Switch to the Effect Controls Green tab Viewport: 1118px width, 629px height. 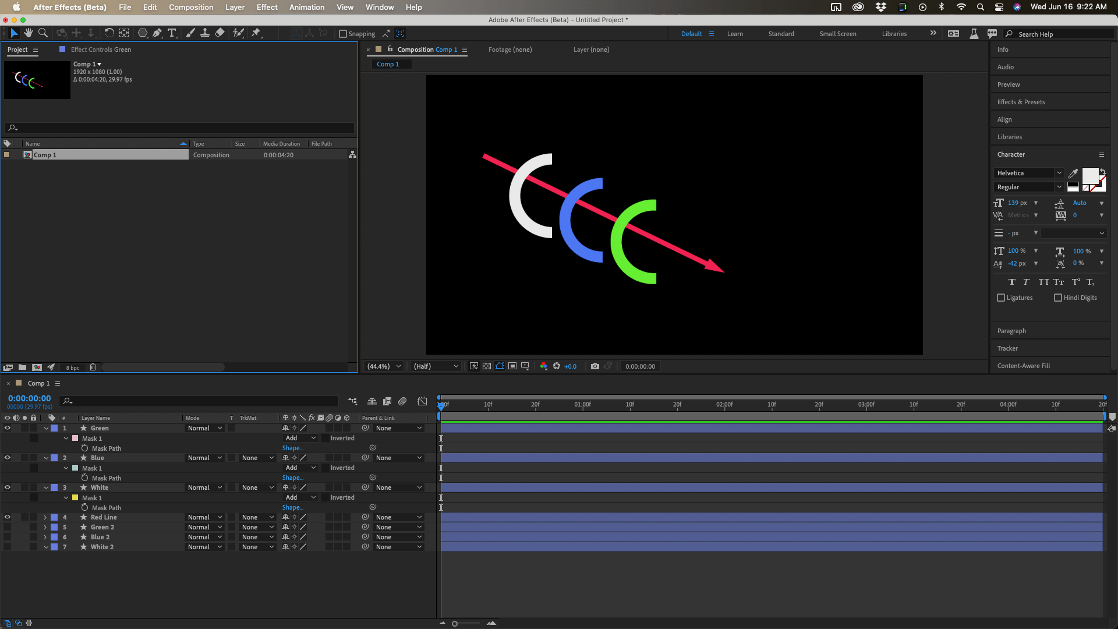[x=100, y=50]
